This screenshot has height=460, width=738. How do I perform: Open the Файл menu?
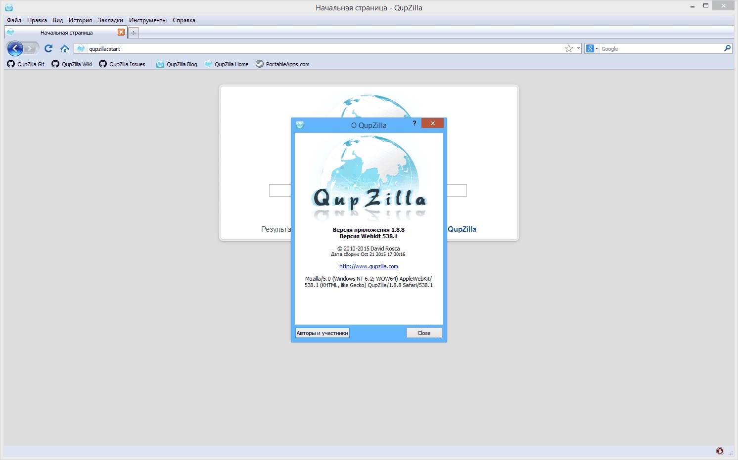click(14, 20)
